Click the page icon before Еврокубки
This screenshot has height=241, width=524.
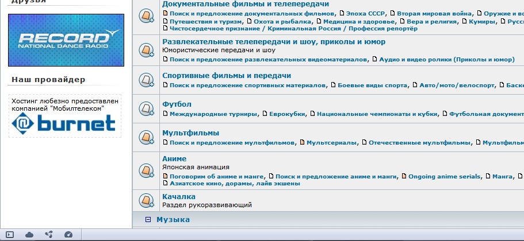[265, 114]
